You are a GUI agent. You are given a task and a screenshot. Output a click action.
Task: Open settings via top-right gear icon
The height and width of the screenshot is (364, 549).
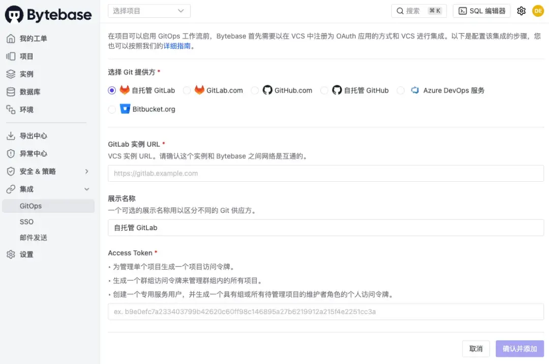pyautogui.click(x=522, y=11)
